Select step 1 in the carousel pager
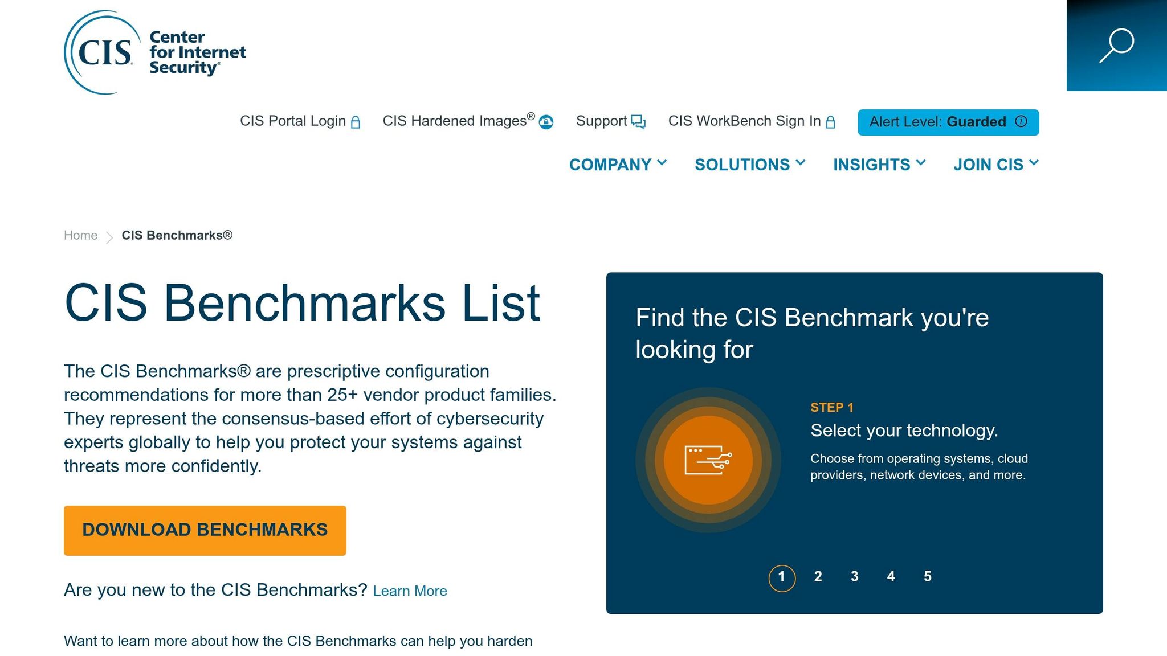This screenshot has width=1167, height=656. tap(782, 577)
